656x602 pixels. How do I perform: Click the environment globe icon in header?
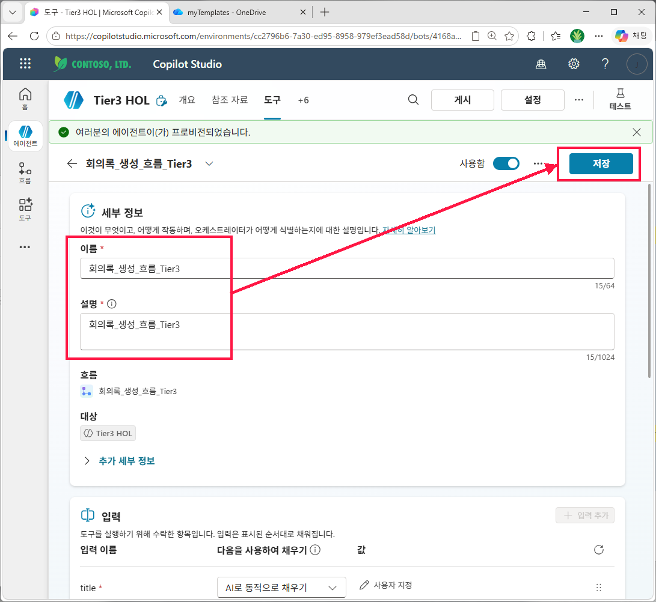541,64
